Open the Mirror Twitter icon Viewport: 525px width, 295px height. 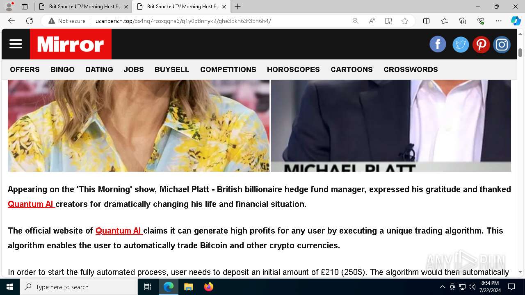[x=460, y=44]
